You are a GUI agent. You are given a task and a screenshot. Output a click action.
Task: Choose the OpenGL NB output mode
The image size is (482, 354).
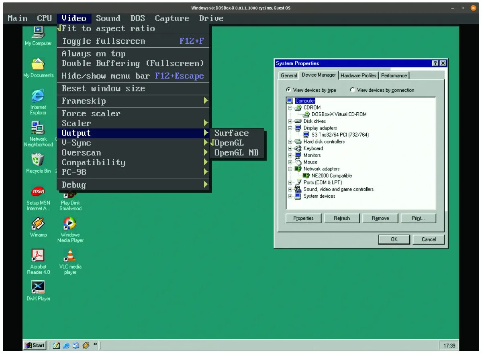tap(237, 153)
